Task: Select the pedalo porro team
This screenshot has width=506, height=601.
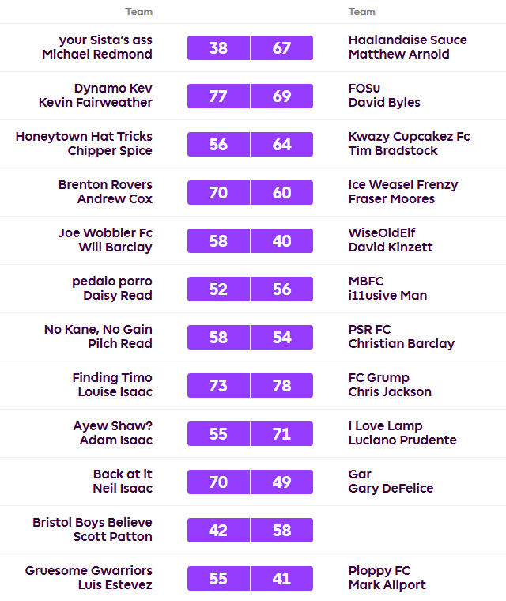Action: pyautogui.click(x=112, y=282)
